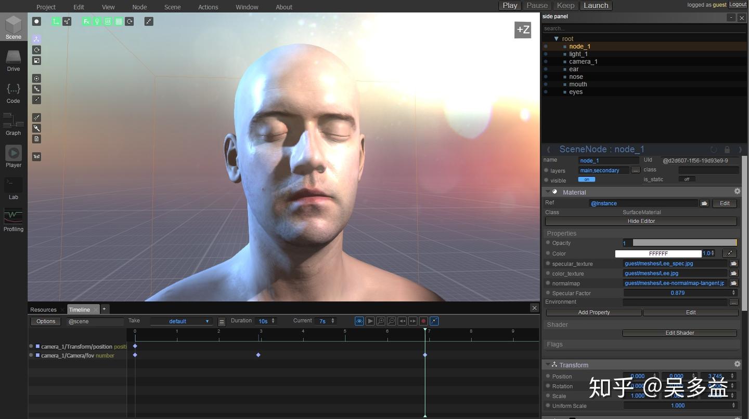Collapse the Transform section in the properties panel
Image resolution: width=749 pixels, height=419 pixels.
548,364
